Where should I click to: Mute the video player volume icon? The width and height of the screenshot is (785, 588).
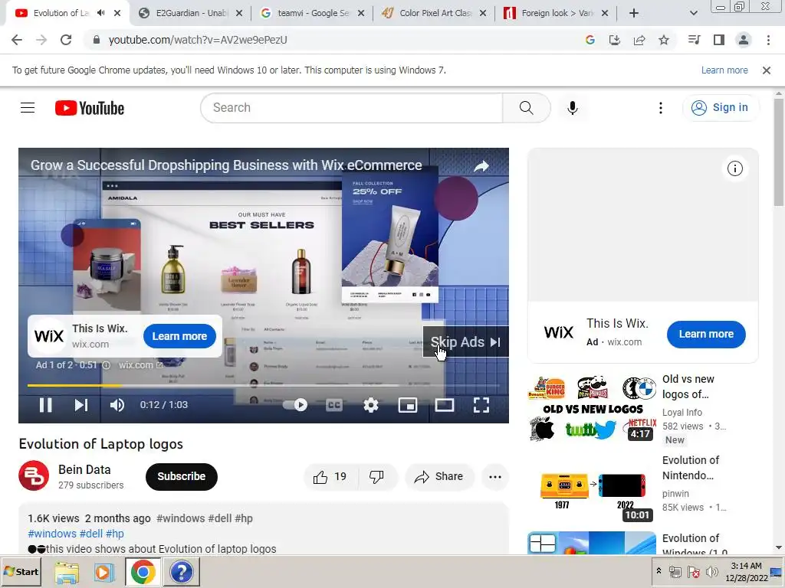coord(117,405)
